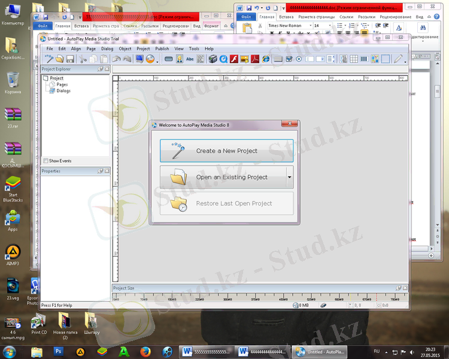Click Open an Existing Project button
The height and width of the screenshot is (359, 449).
tap(222, 178)
